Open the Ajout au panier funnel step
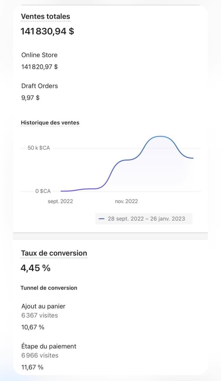 [43, 306]
